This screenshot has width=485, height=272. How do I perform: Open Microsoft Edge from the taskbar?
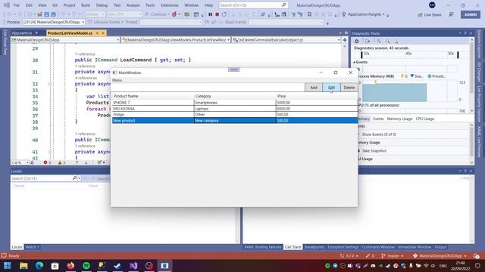pos(39,265)
